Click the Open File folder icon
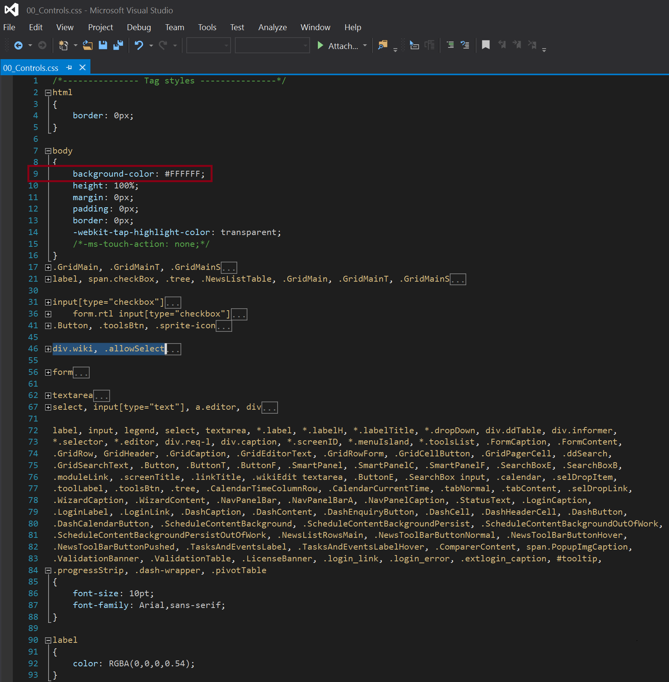The width and height of the screenshot is (669, 682). pyautogui.click(x=88, y=45)
